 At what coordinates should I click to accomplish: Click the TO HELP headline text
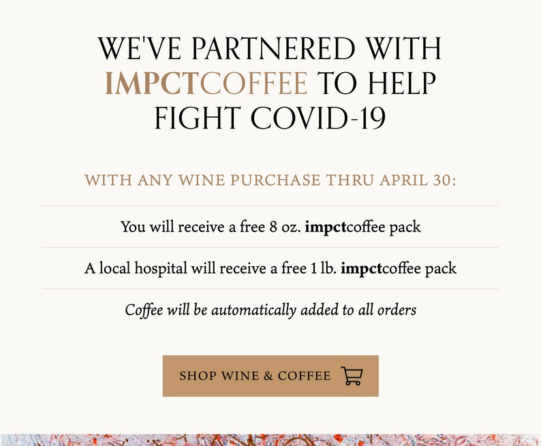(377, 83)
